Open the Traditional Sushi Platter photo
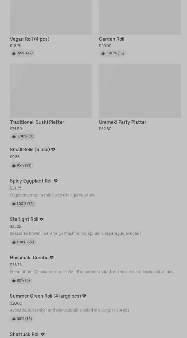This screenshot has width=187, height=338. (51, 91)
